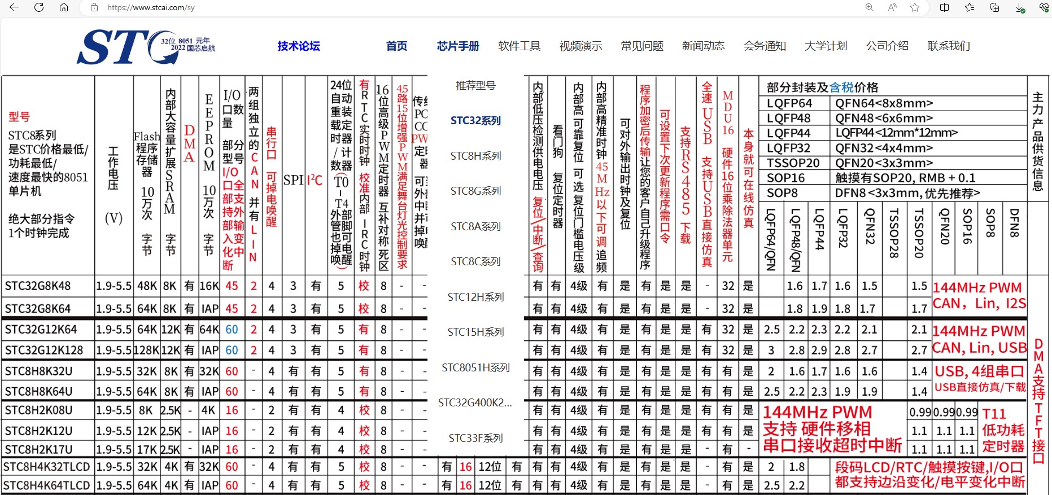Open 视频演示 in the navigation
Viewport: 1052px width, 495px height.
580,46
